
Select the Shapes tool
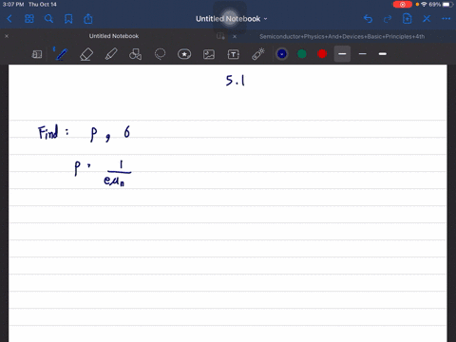tap(135, 54)
